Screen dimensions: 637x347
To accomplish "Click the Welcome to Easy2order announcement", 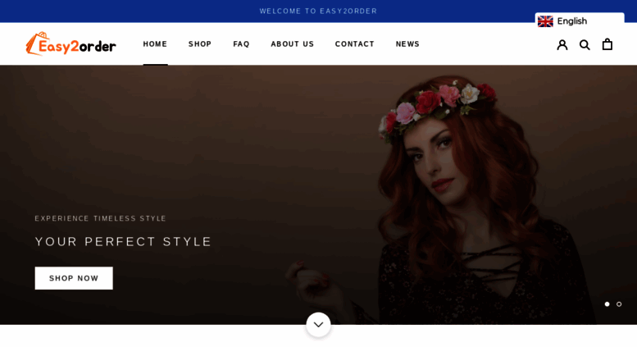I will click(x=318, y=11).
